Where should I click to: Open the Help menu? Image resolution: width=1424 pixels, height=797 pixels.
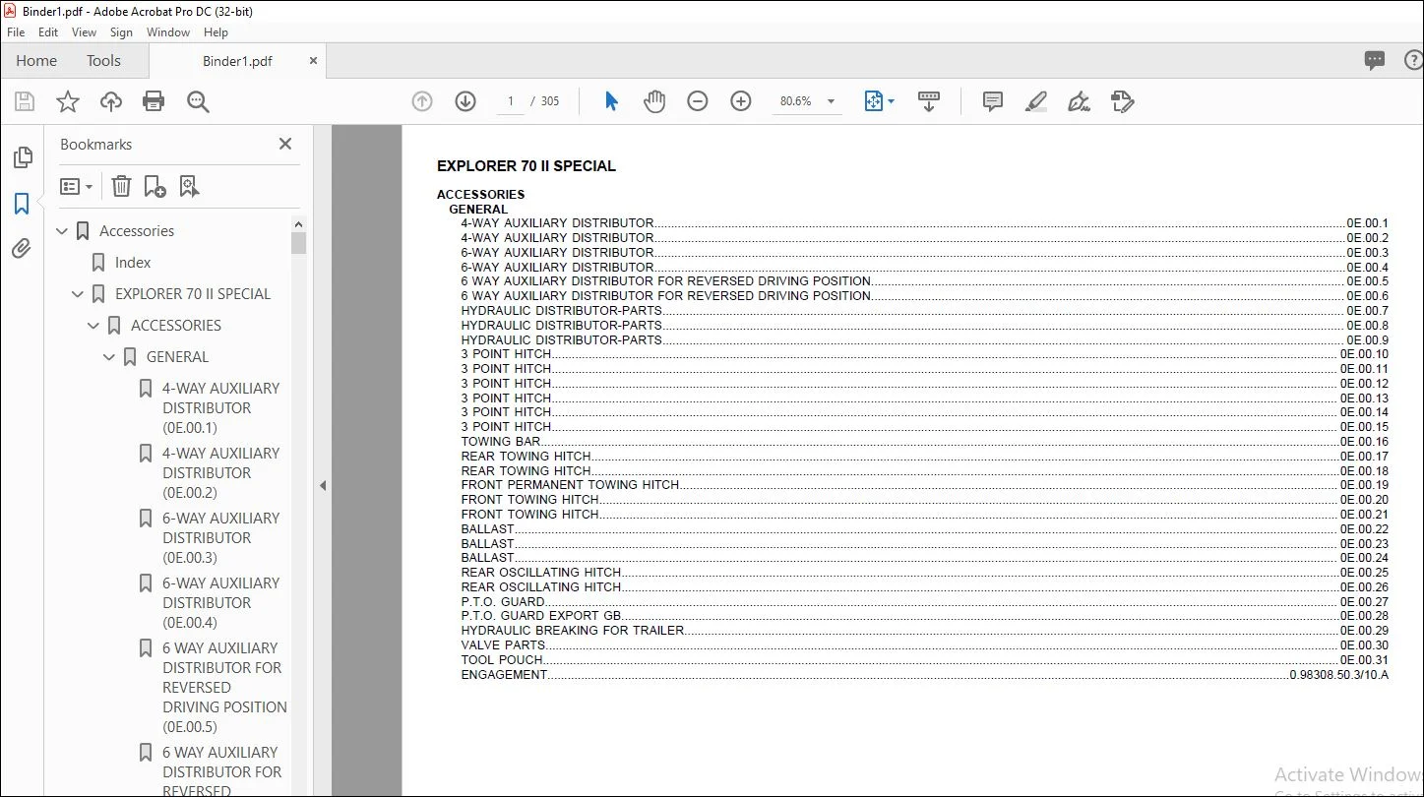[x=216, y=32]
